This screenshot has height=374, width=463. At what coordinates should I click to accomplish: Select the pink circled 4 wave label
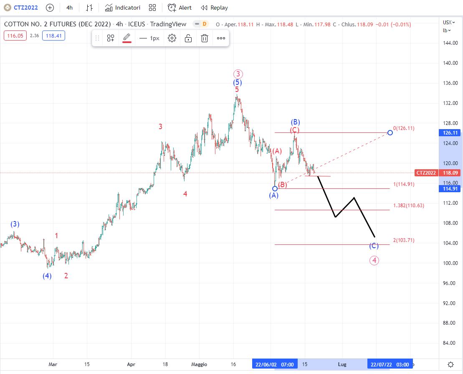coord(374,260)
